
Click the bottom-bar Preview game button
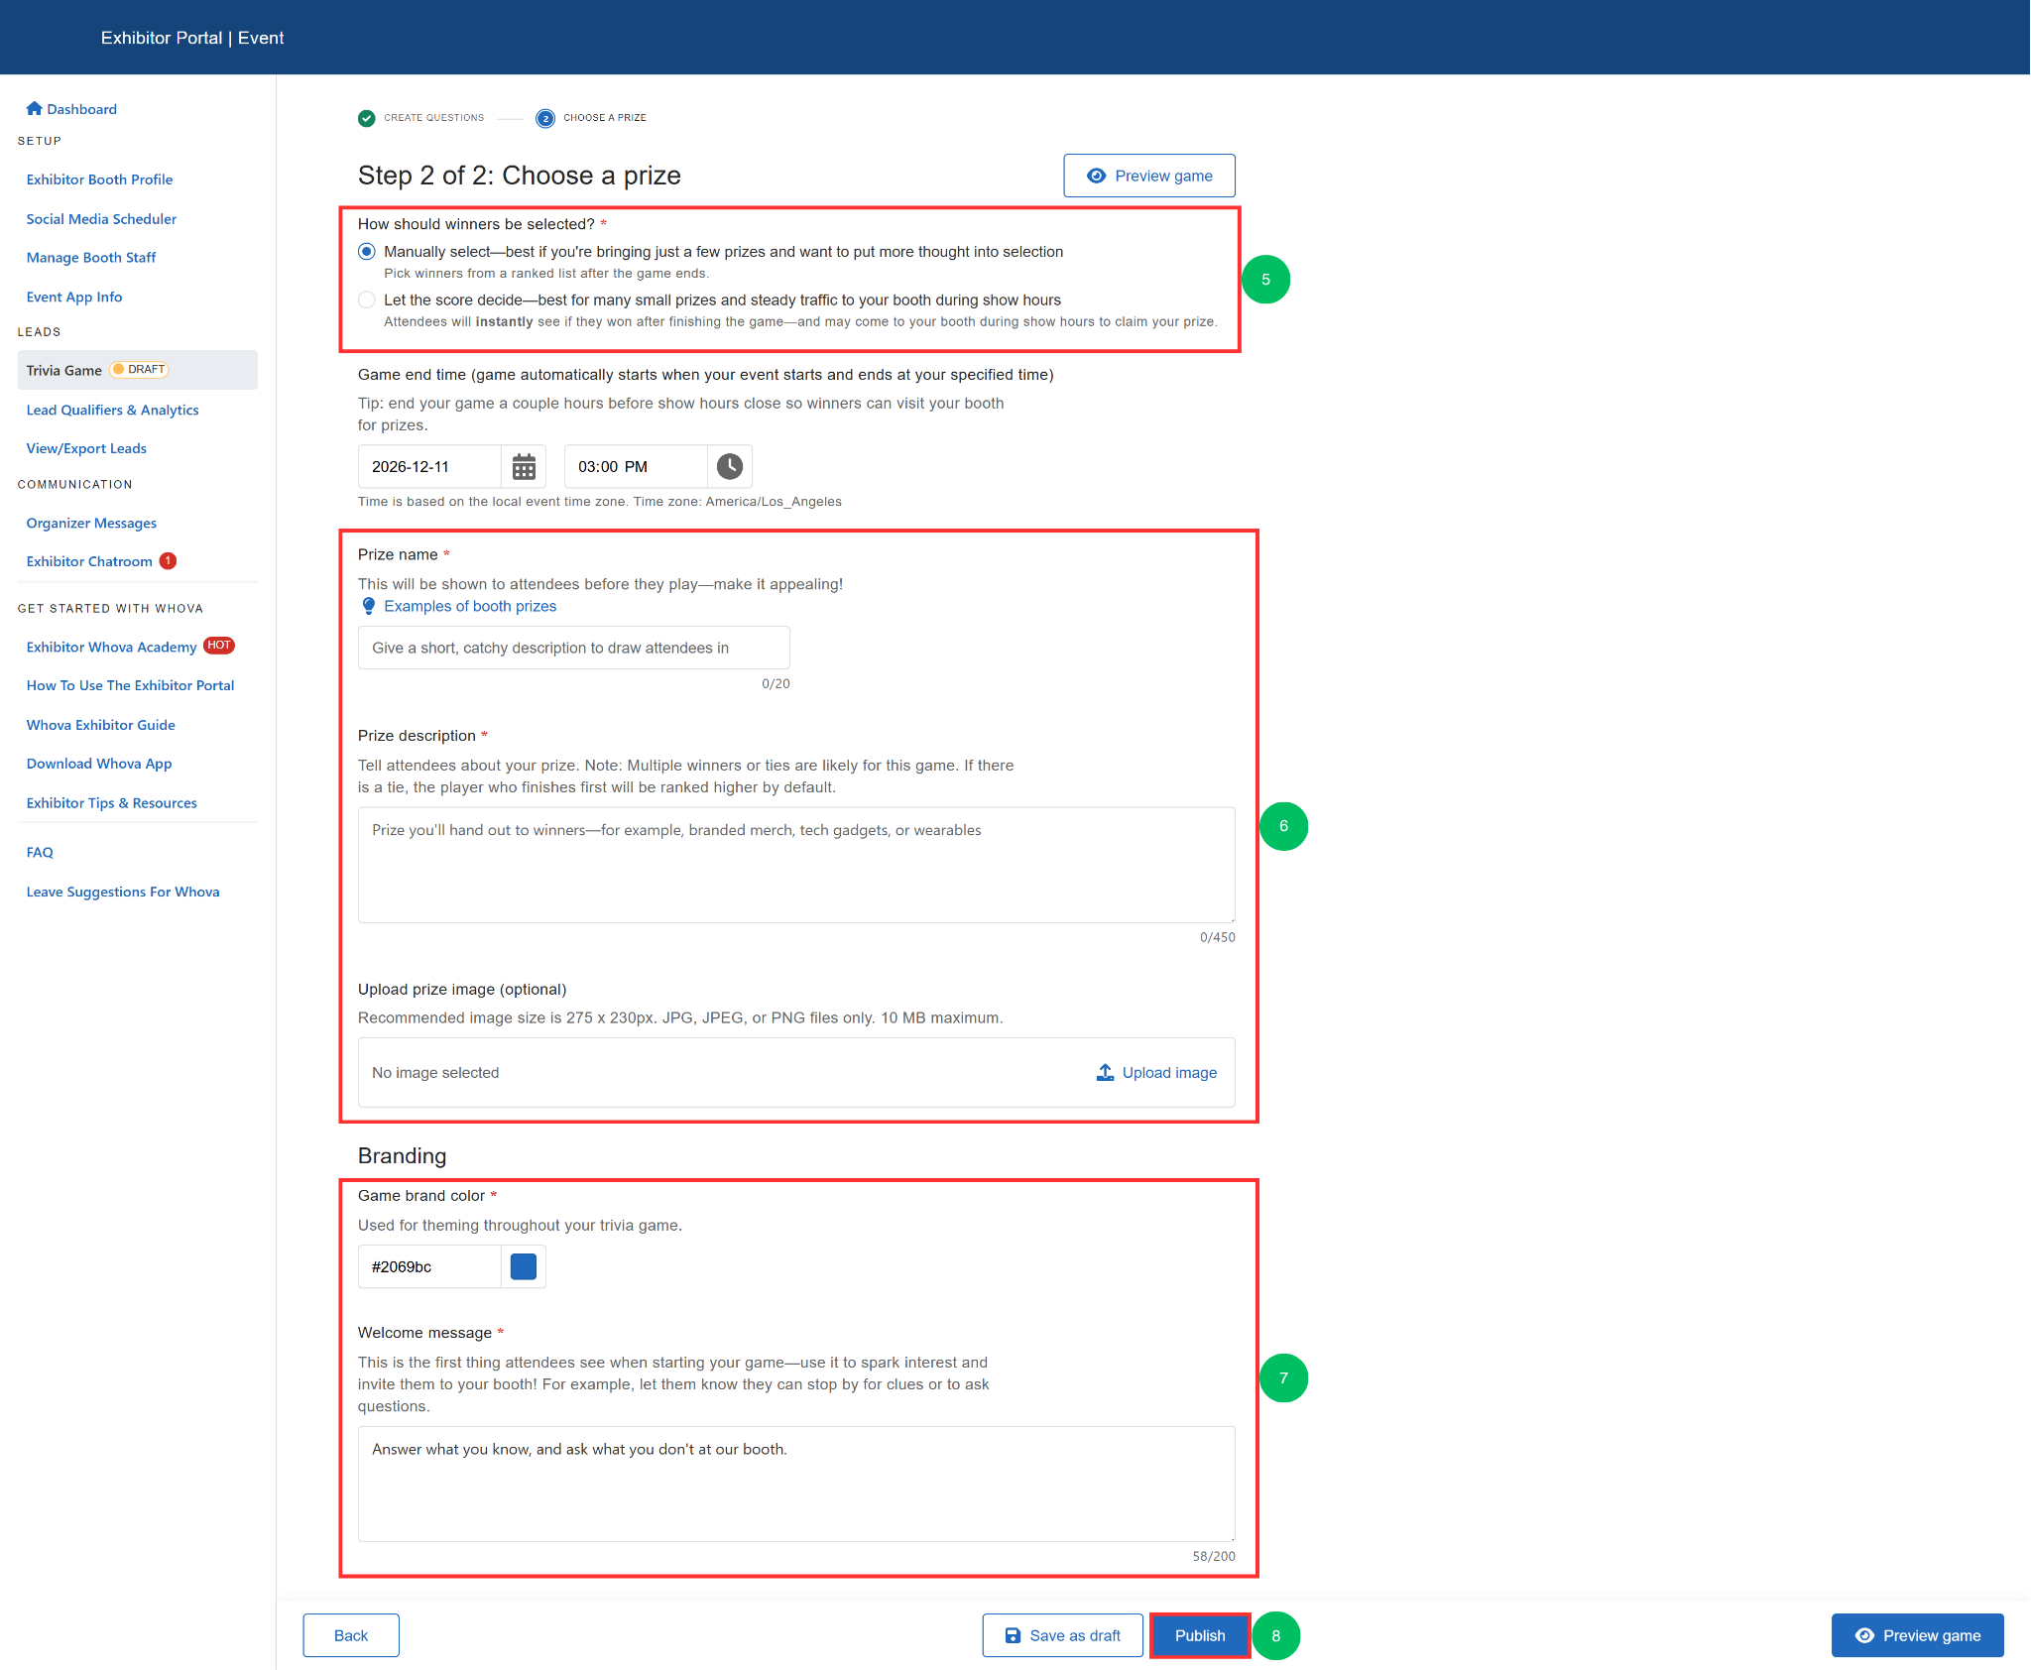click(1917, 1635)
